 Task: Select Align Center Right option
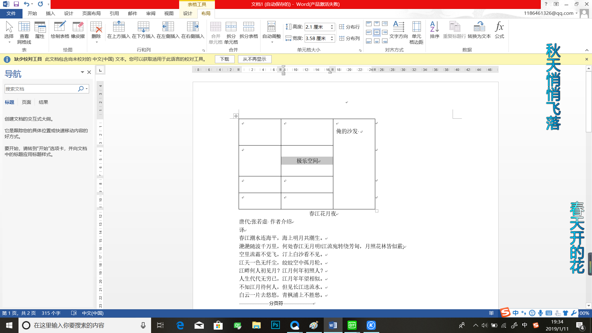coord(385,32)
